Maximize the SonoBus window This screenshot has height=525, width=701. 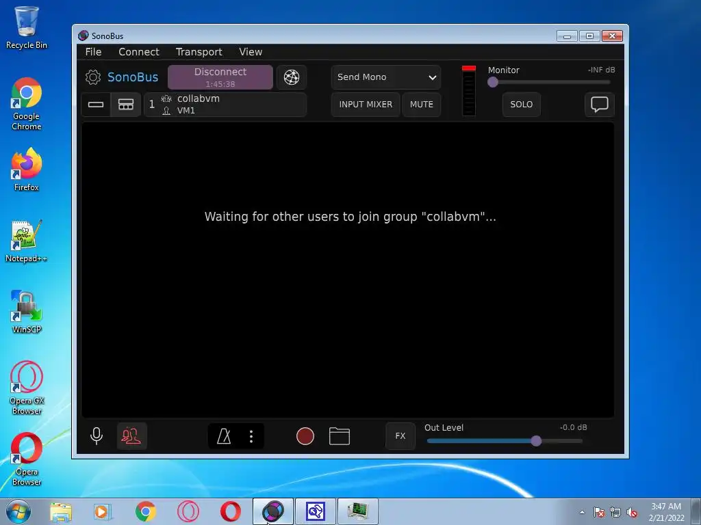click(589, 36)
